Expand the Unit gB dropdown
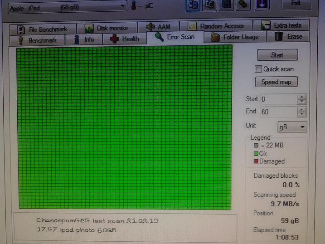The width and height of the screenshot is (325, 244). point(292,127)
